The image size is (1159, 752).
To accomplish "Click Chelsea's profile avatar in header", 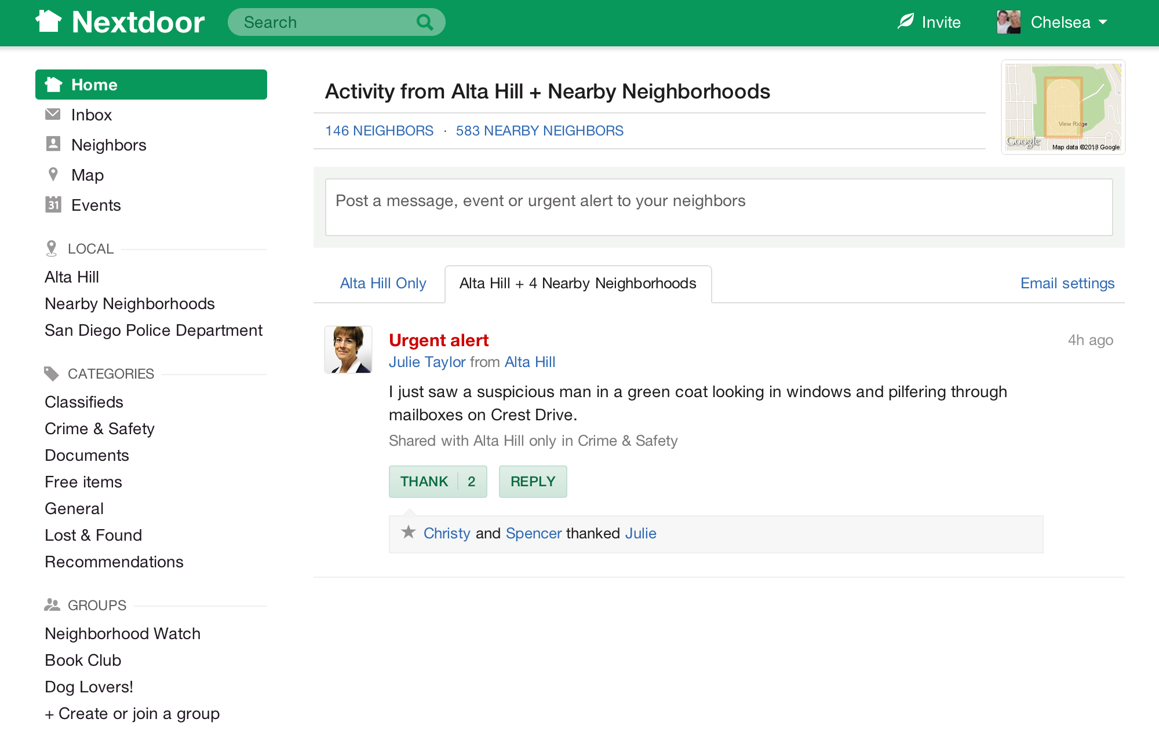I will pos(1008,22).
